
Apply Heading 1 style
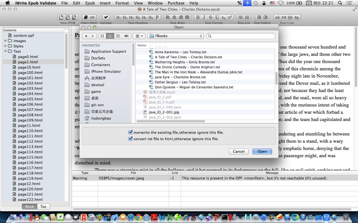(x=119, y=17)
